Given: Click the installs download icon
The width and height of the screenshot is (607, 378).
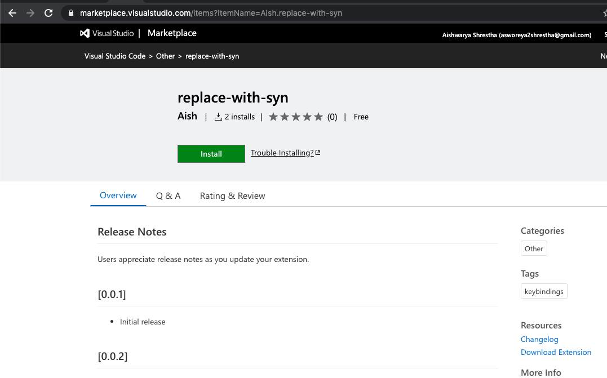Looking at the screenshot, I should point(218,117).
